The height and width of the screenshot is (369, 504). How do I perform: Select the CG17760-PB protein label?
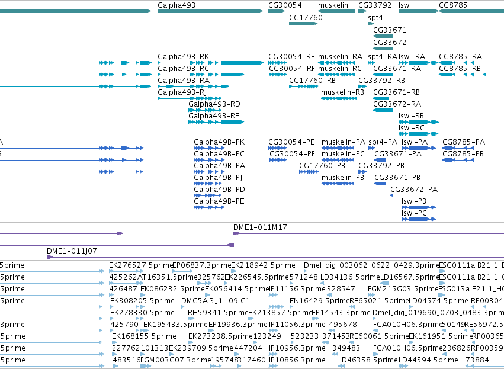pos(322,166)
